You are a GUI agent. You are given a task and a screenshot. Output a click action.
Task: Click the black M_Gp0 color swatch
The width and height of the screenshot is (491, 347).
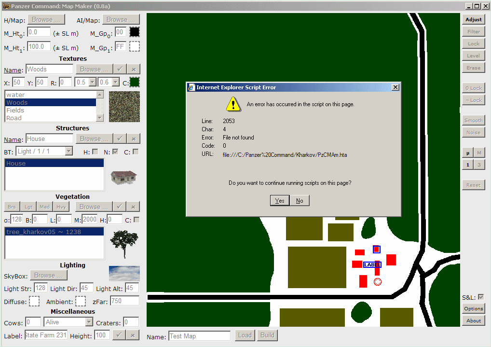[135, 32]
